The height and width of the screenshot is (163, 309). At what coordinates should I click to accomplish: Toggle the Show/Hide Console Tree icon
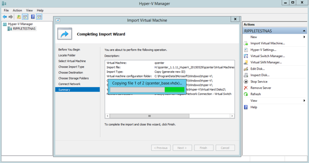(x=25, y=17)
